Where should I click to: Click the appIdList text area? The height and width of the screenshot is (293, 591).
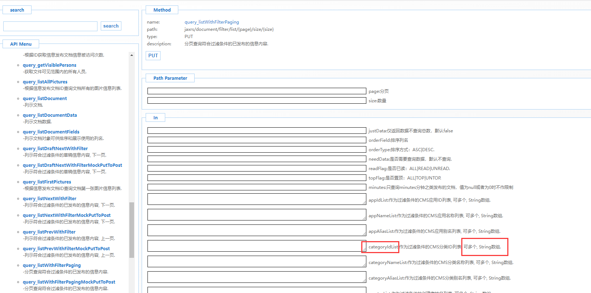(257, 199)
